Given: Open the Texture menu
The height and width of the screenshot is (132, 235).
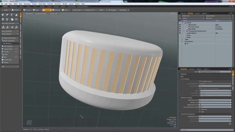Looking at the screenshot, I should [34, 4].
